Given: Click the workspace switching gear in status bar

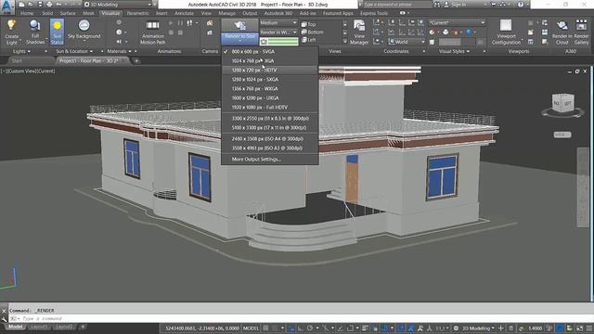Looking at the screenshot, I should [x=456, y=328].
